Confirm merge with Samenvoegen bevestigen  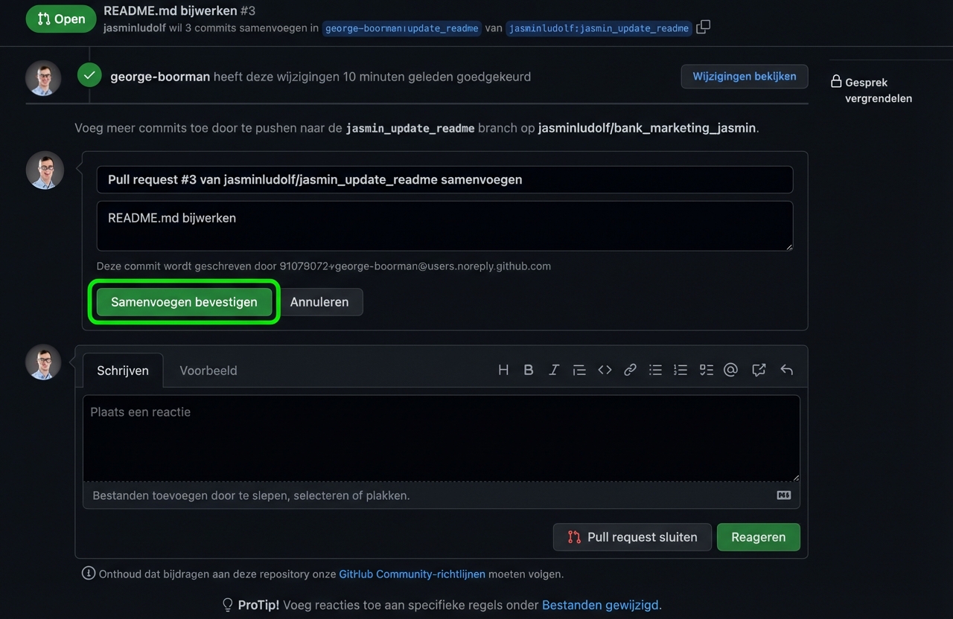point(183,302)
